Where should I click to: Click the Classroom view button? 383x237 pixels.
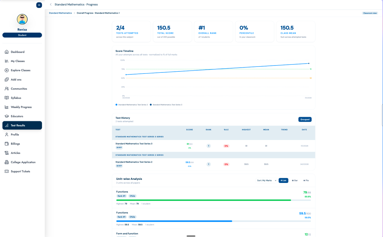(369, 13)
